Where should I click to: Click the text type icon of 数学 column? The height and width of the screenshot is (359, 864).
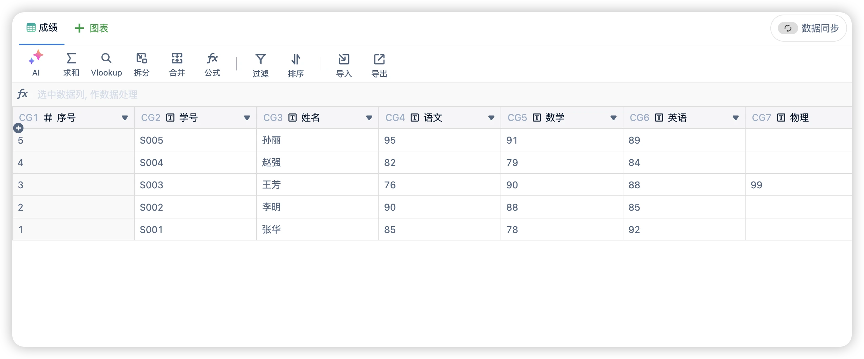point(537,118)
